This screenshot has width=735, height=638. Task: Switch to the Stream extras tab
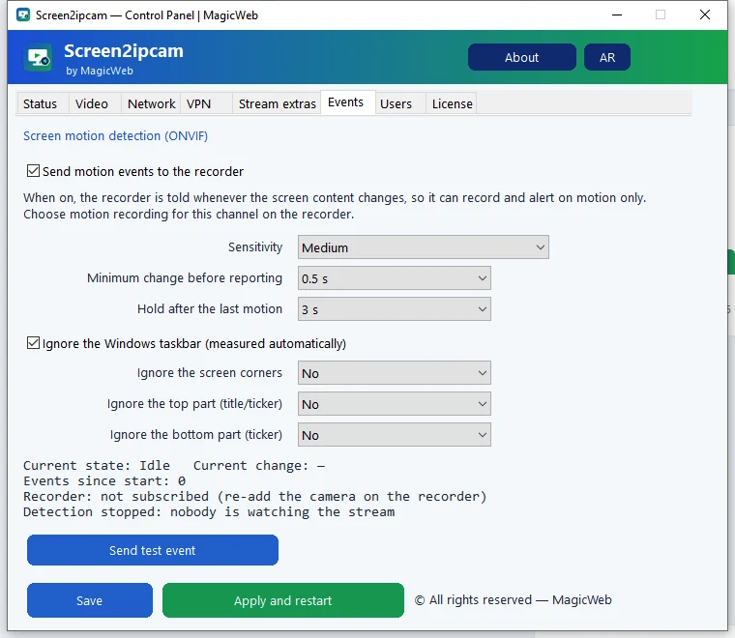coord(277,103)
